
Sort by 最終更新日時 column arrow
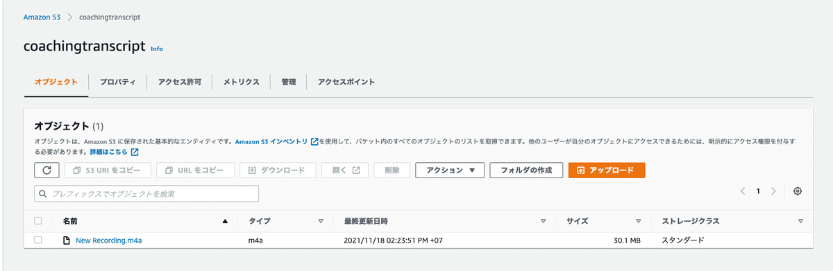[x=544, y=222]
